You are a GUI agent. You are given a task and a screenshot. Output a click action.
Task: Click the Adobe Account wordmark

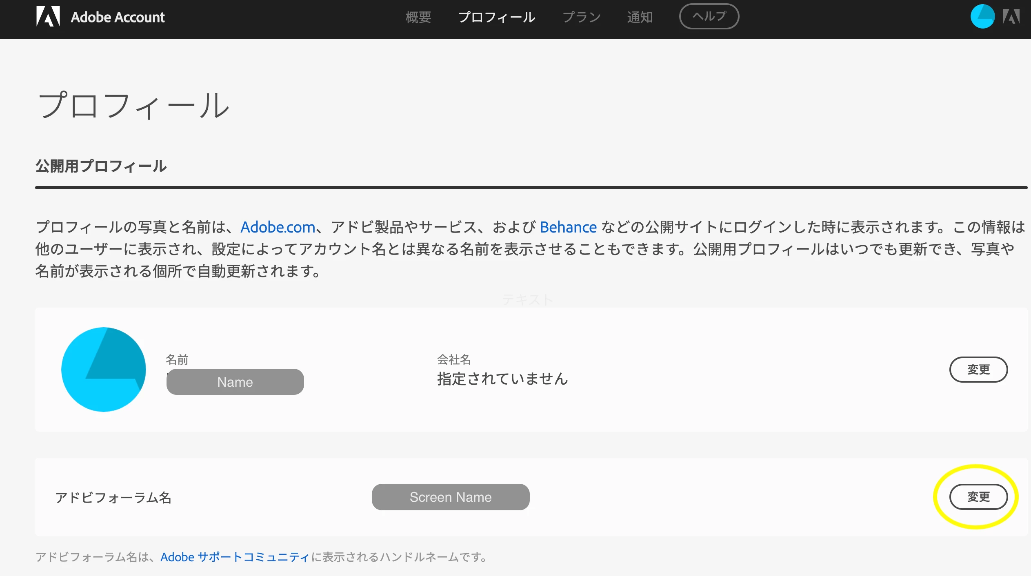pyautogui.click(x=118, y=17)
